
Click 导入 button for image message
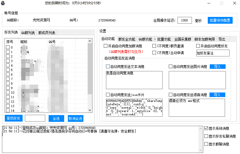(217, 67)
